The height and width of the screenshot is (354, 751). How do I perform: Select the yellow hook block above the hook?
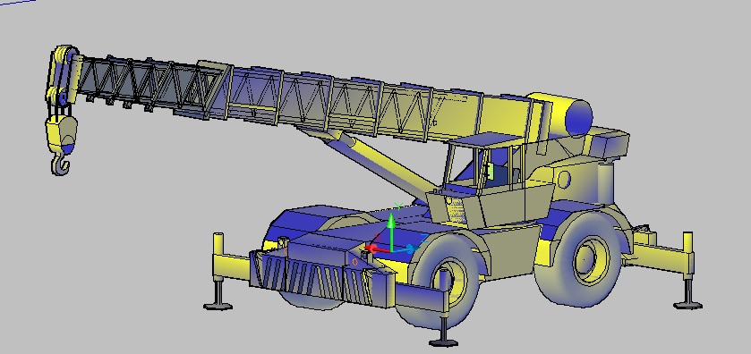pyautogui.click(x=61, y=134)
